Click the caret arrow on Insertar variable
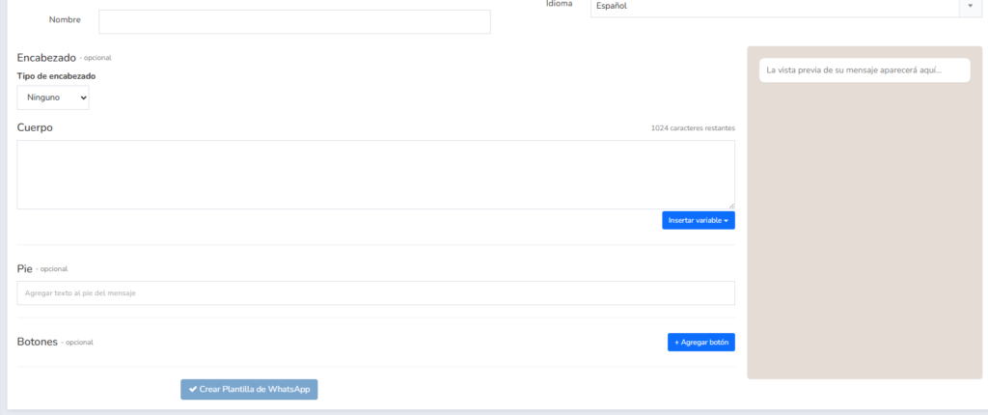This screenshot has width=988, height=415. coord(726,221)
